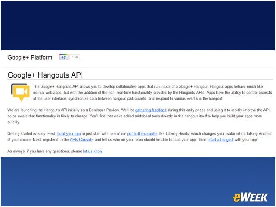Click the yellow Hangouts video camera icon
Screen dimensions: 276x207
[20, 92]
